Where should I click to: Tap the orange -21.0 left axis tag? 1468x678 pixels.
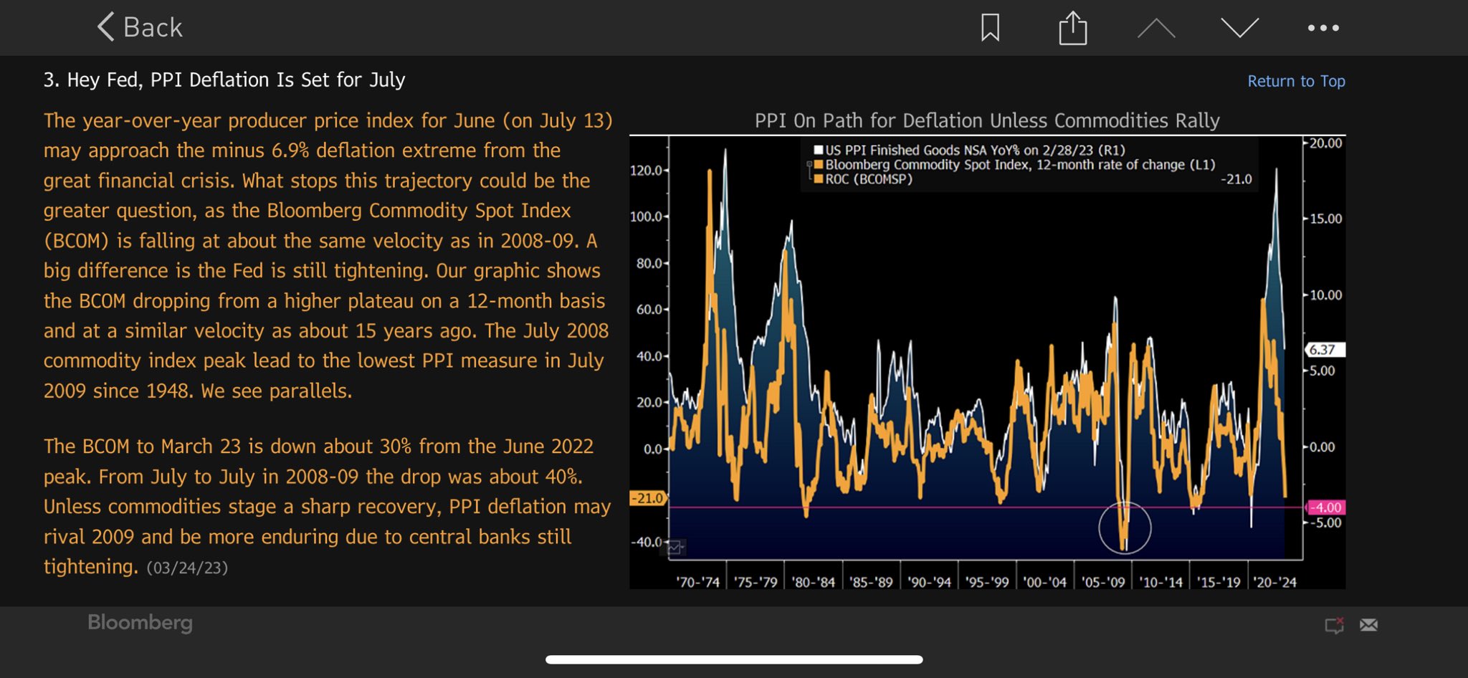click(648, 498)
